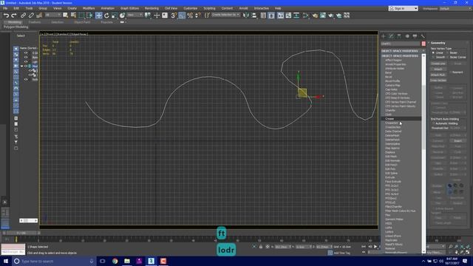
Task: Open Select by Name dialog icon
Action: 73,16
